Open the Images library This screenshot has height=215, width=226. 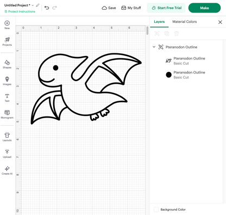coord(7,81)
